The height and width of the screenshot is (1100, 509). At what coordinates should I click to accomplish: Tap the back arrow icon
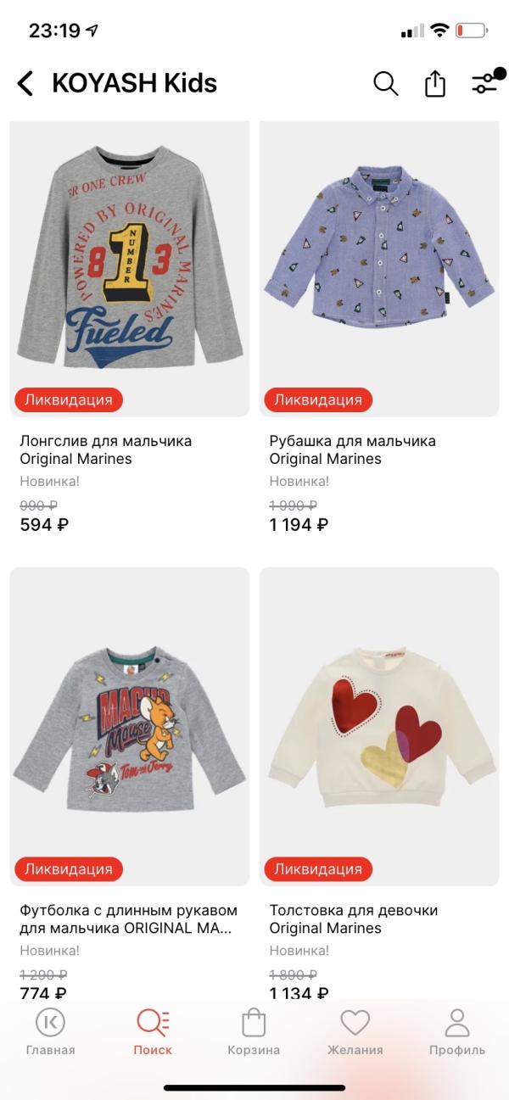pyautogui.click(x=25, y=83)
